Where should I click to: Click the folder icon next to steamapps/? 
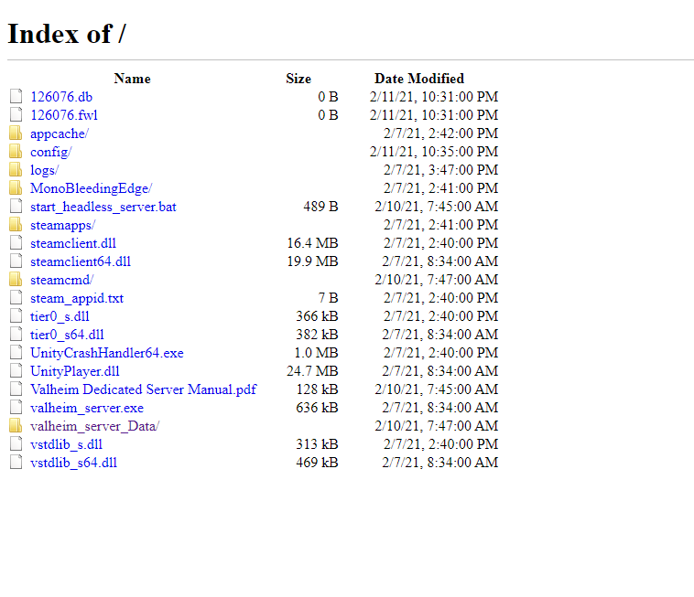pos(16,224)
